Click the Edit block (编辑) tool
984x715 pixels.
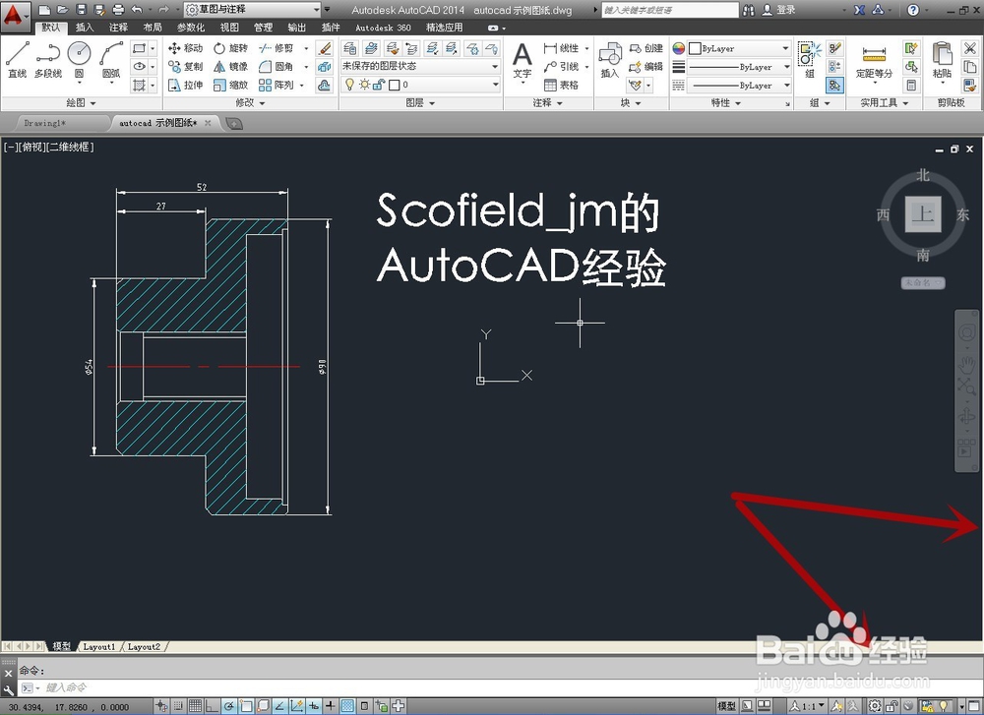point(646,66)
